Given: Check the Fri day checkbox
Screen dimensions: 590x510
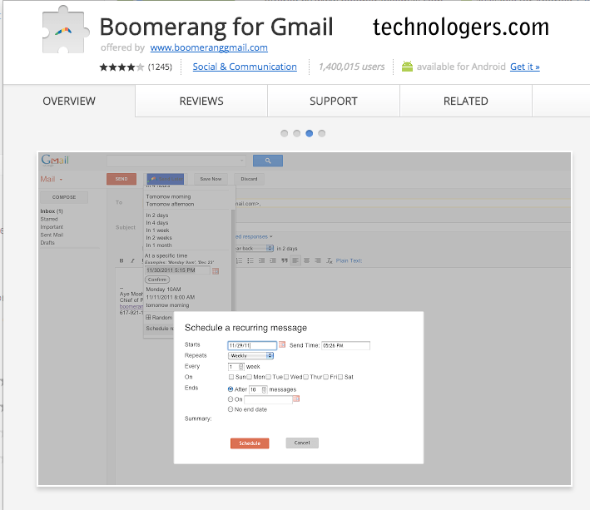Looking at the screenshot, I should point(326,377).
